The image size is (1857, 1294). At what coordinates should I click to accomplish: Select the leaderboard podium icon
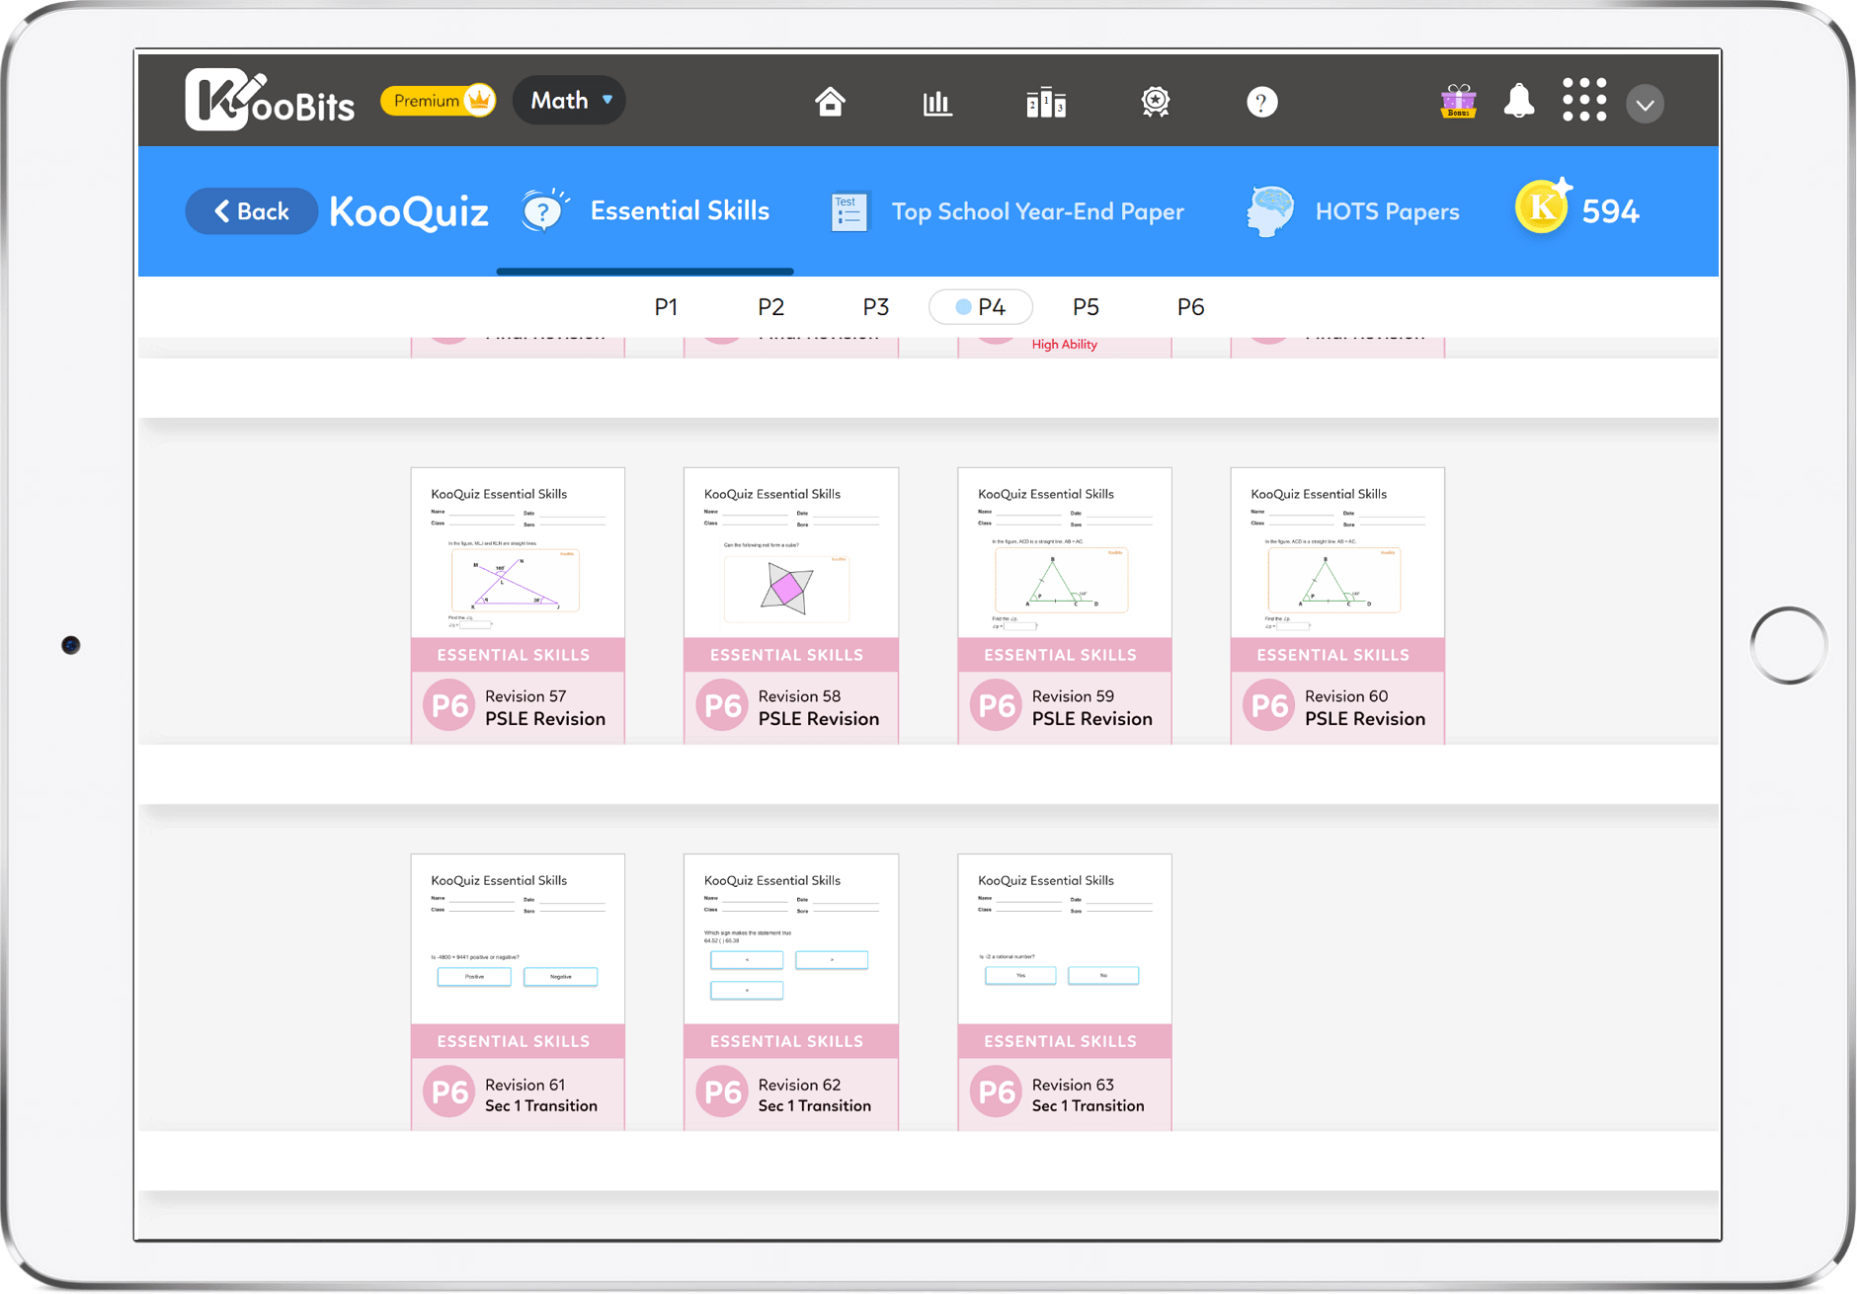(x=1044, y=102)
